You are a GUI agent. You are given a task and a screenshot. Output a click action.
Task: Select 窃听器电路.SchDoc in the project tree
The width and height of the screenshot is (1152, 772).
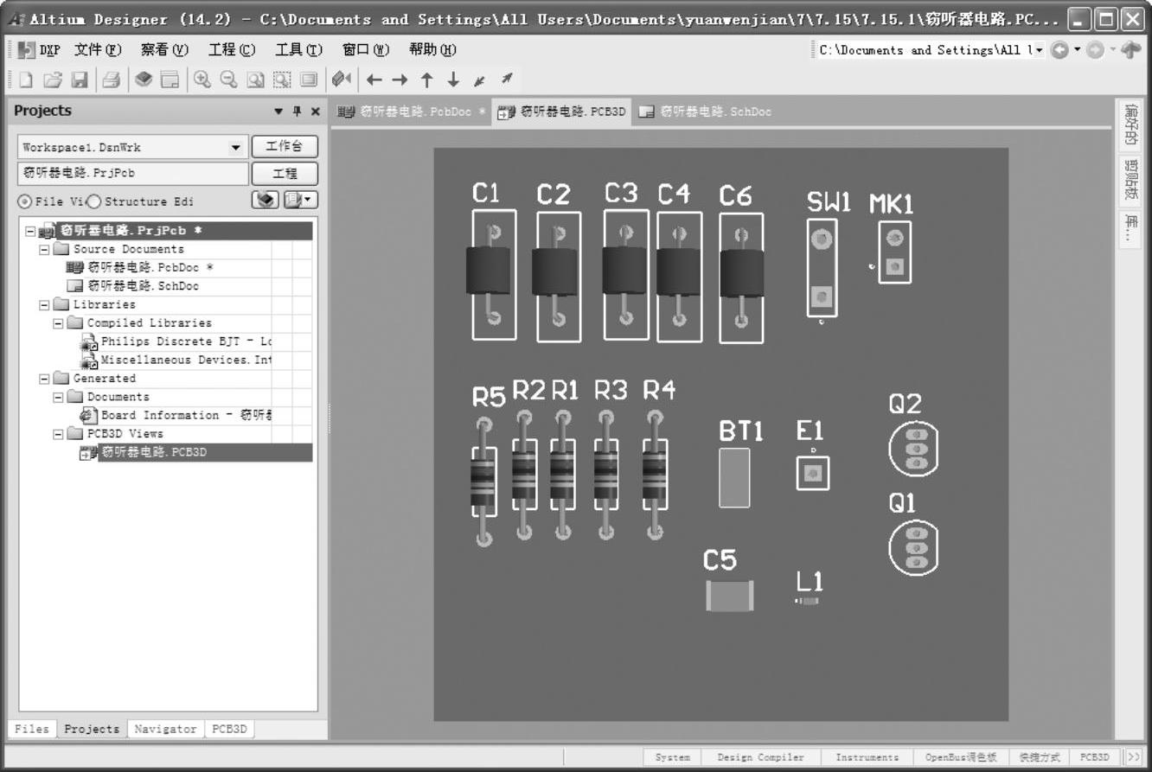pos(143,286)
